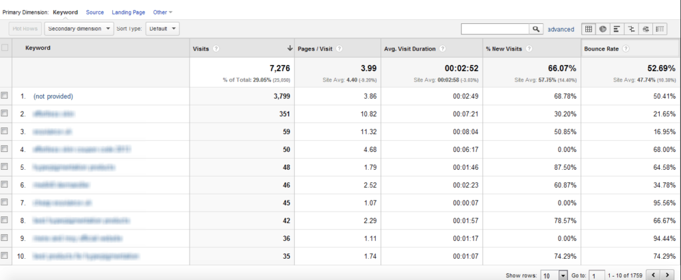Screen dimensions: 681x280
Task: Switch primary dimension to Source
Action: point(94,13)
